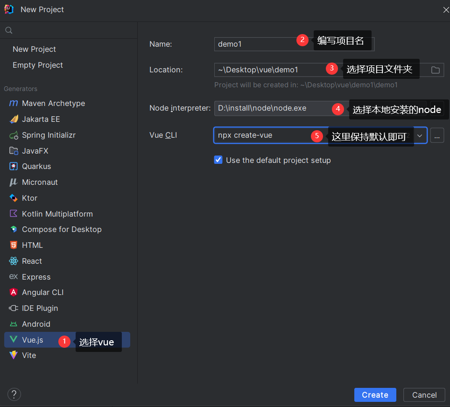The image size is (450, 407).
Task: Click the Vue.js logo icon
Action: tap(14, 339)
